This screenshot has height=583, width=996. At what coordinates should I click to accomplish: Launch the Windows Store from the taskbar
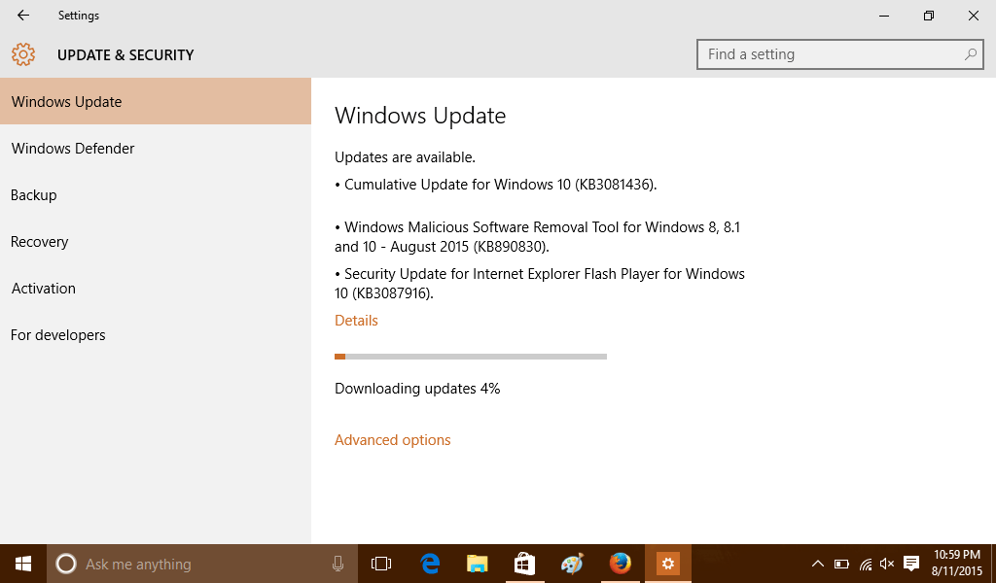524,564
